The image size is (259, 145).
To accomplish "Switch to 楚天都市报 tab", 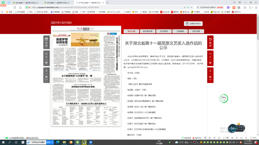I will pos(148,31).
